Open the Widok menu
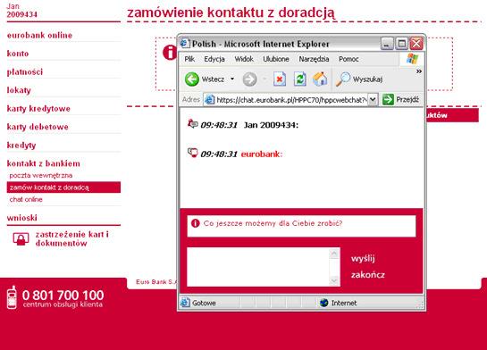Image resolution: width=487 pixels, height=350 pixels. [x=244, y=59]
